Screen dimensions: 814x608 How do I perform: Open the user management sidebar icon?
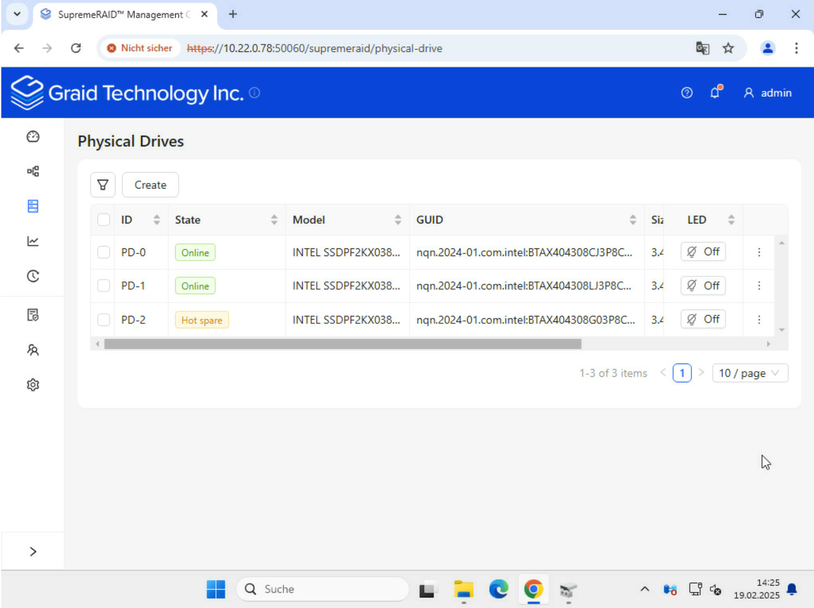click(33, 349)
